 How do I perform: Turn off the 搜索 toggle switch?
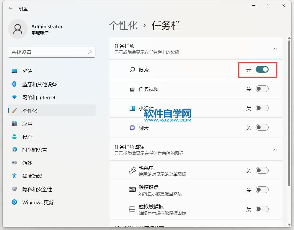(x=262, y=69)
